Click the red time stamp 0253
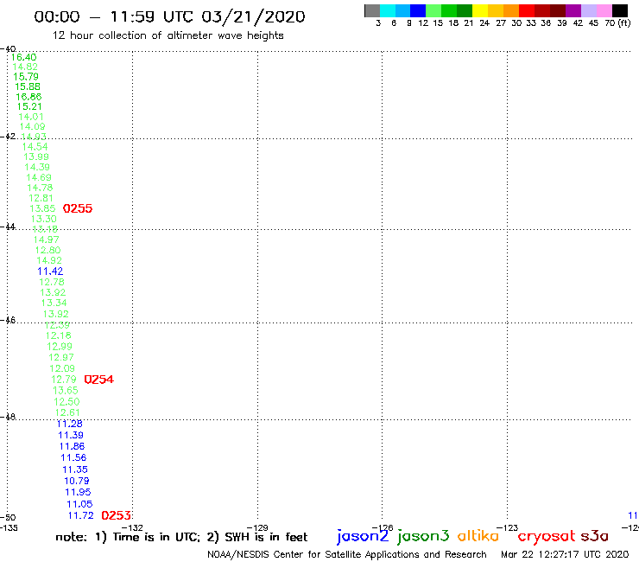 [x=117, y=515]
